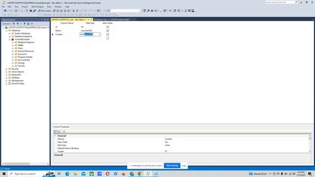Click the Hide link in sharing bar
The height and width of the screenshot is (177, 315).
(184, 166)
